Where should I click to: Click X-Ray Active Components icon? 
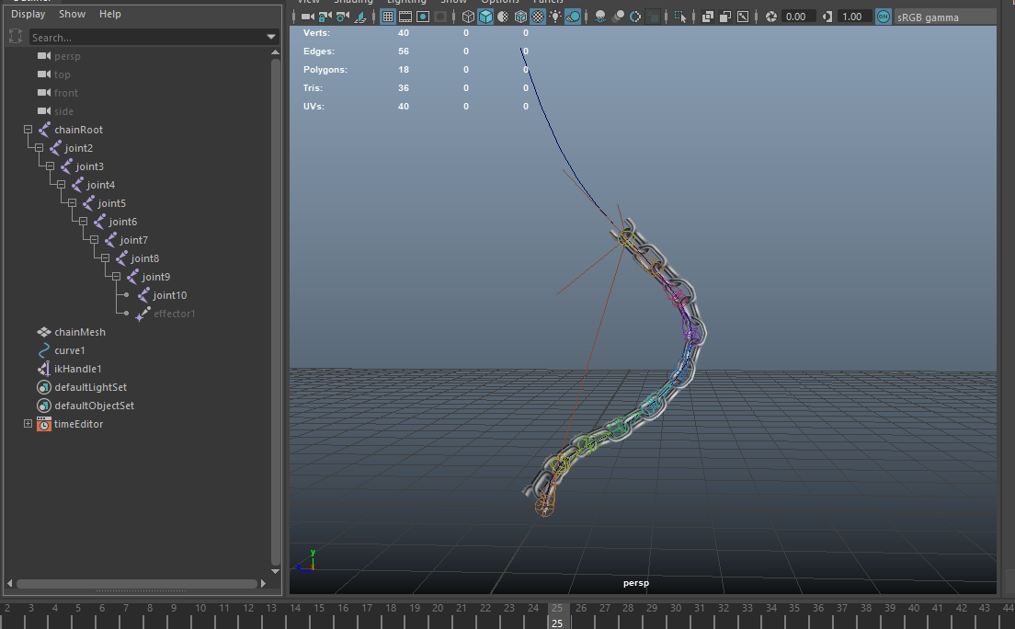coord(725,17)
